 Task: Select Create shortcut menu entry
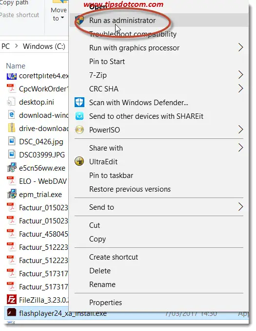tap(114, 257)
